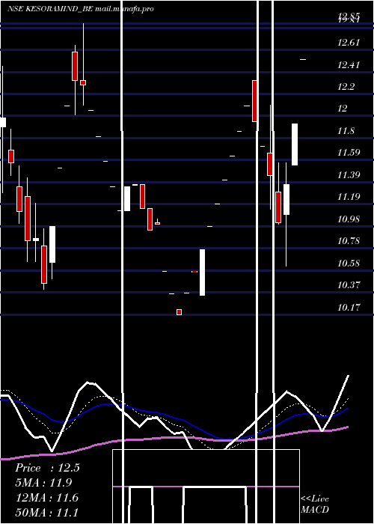Click the 10.17 price axis label
The height and width of the screenshot is (524, 374).
[349, 308]
